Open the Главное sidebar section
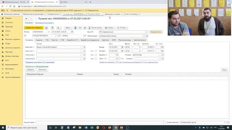The width and height of the screenshot is (232, 130). pyautogui.click(x=8, y=18)
